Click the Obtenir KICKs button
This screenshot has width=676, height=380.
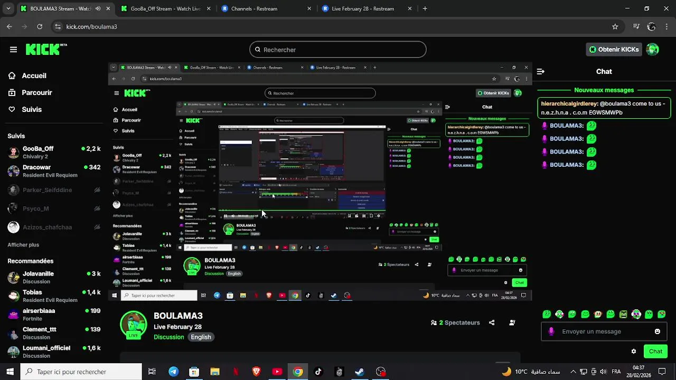click(x=614, y=50)
